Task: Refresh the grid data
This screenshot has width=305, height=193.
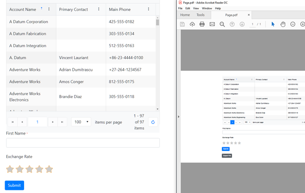Action: [153, 122]
